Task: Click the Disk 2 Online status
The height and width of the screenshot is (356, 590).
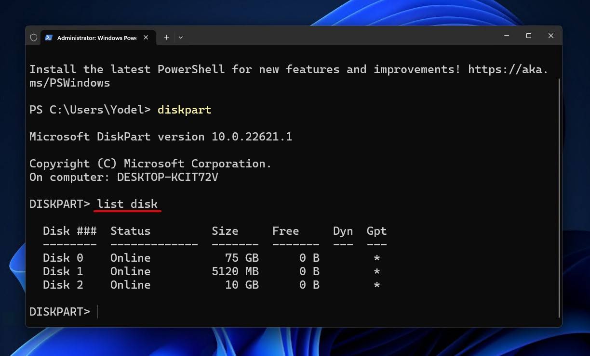Action: [130, 285]
